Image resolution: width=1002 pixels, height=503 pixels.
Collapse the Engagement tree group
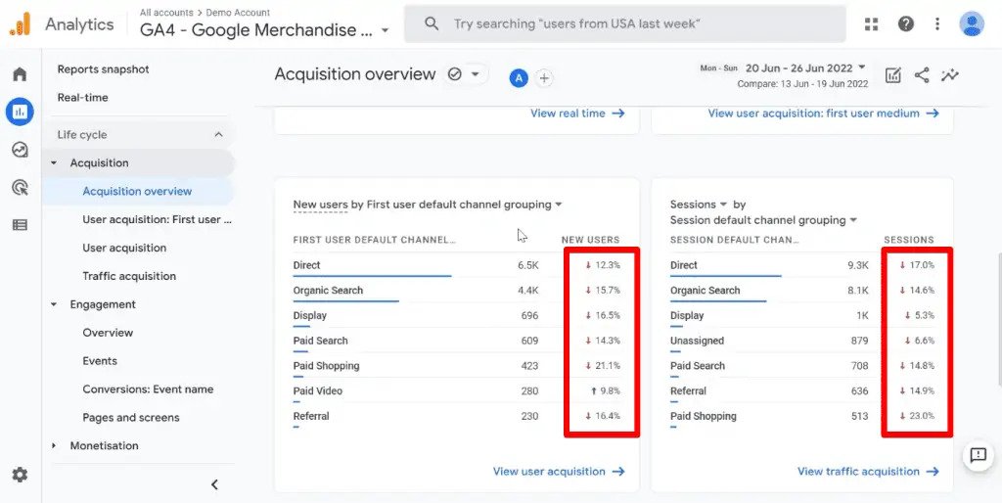click(x=54, y=305)
